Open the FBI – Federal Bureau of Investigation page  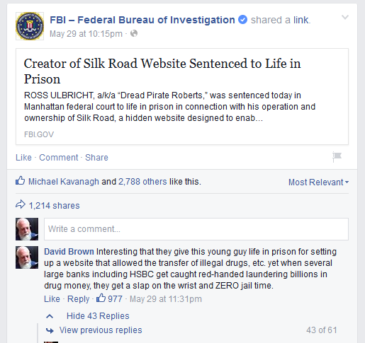click(x=142, y=20)
